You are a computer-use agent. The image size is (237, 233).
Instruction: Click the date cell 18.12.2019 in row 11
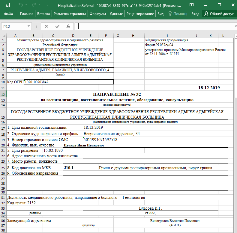point(209,88)
